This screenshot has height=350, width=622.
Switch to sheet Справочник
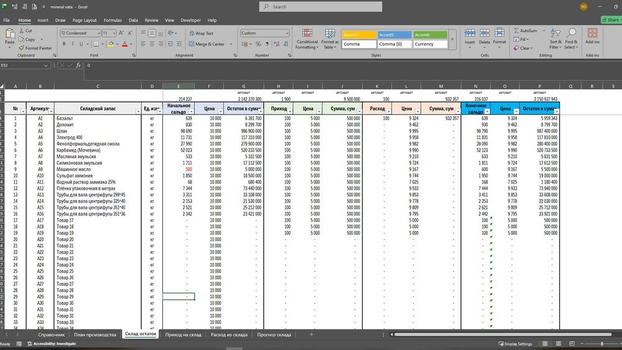pyautogui.click(x=51, y=334)
